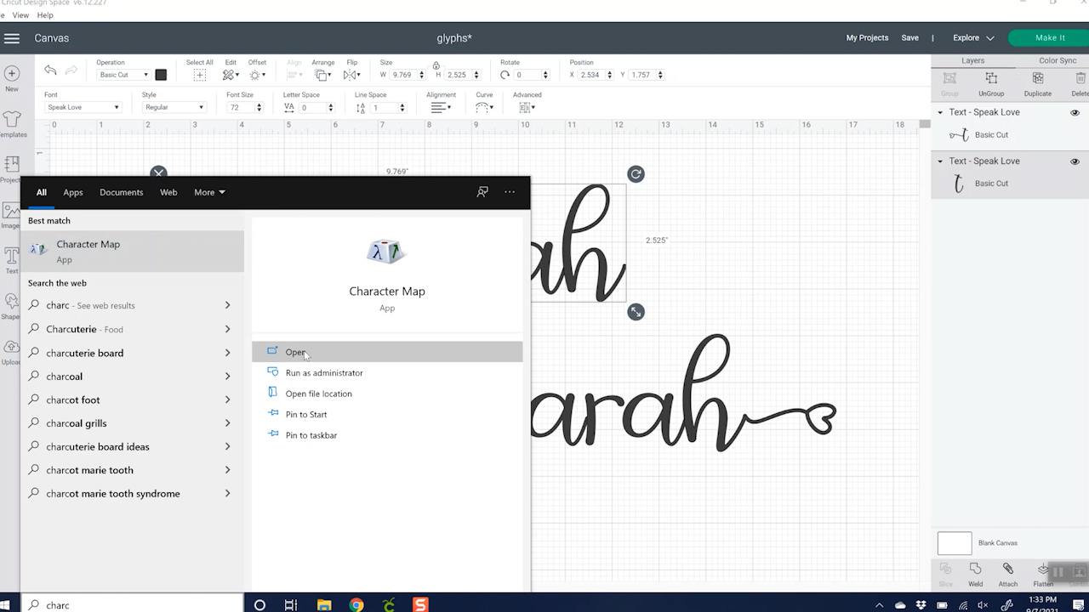Open the View menu
Screen dimensions: 1089x612
[x=21, y=15]
